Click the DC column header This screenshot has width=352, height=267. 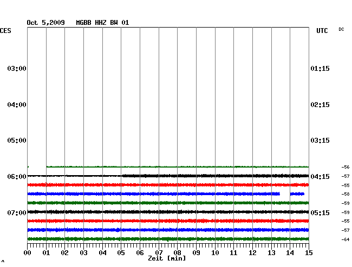341,29
